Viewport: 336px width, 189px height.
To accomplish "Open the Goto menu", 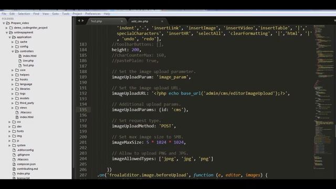I will coord(55,14).
